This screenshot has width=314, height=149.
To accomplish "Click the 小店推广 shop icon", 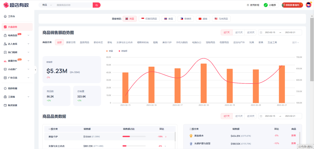I will (x=5, y=69).
